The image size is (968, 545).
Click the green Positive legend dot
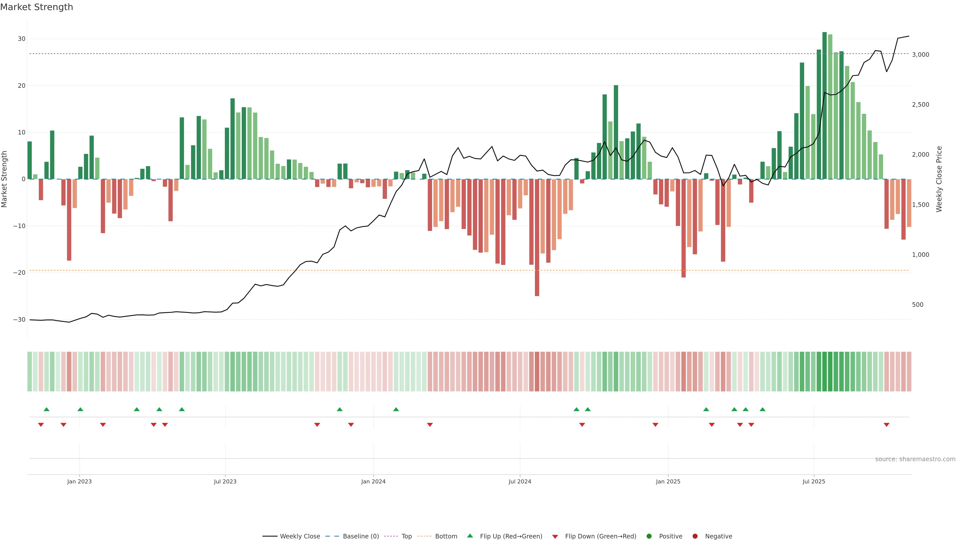[x=649, y=536]
